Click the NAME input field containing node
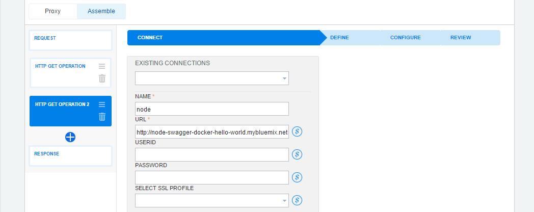 (x=212, y=109)
